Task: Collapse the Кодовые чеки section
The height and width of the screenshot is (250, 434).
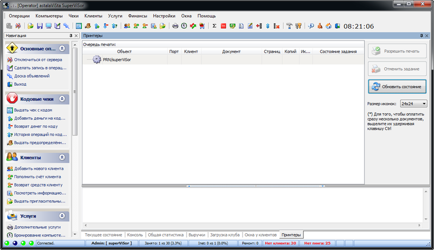Action: click(x=62, y=99)
